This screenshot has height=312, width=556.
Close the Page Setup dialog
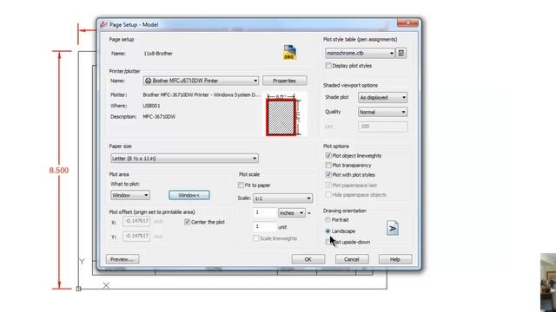tap(407, 23)
